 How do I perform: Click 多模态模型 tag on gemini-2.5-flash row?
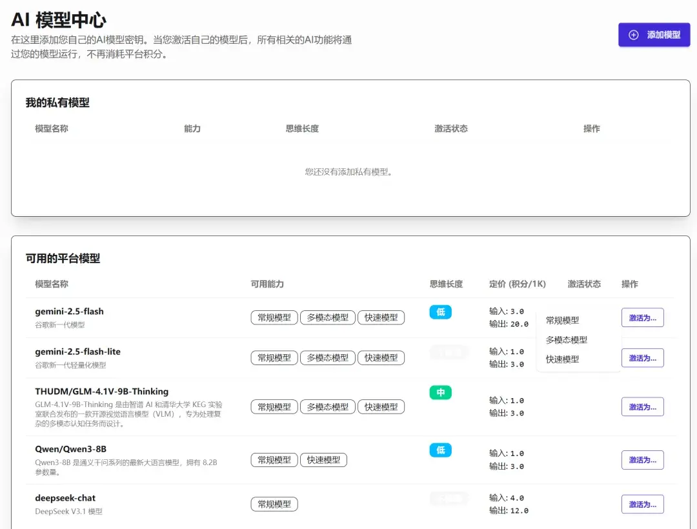327,317
